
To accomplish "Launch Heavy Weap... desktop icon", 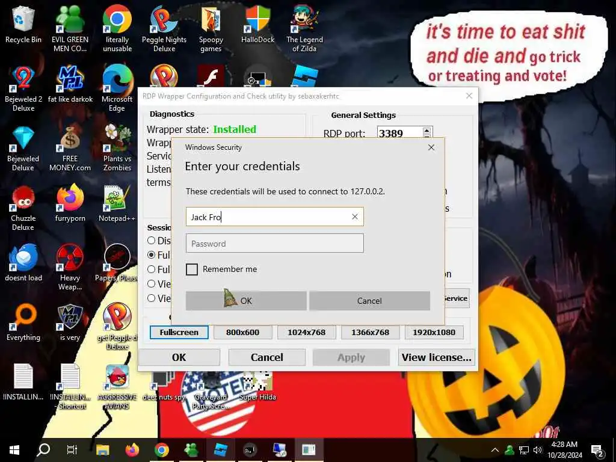I will click(70, 267).
